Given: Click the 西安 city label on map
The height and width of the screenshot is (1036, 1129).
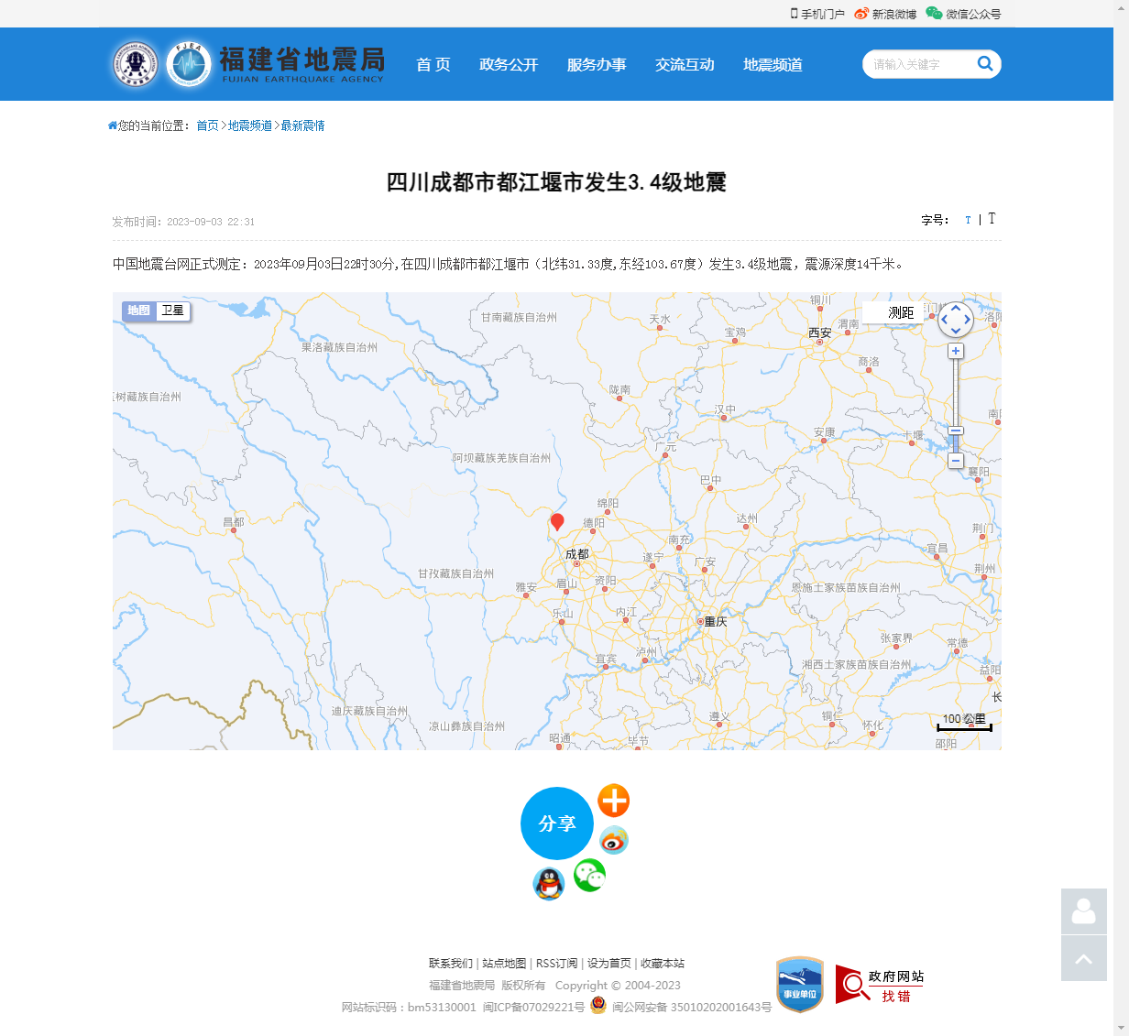Looking at the screenshot, I should pos(820,333).
